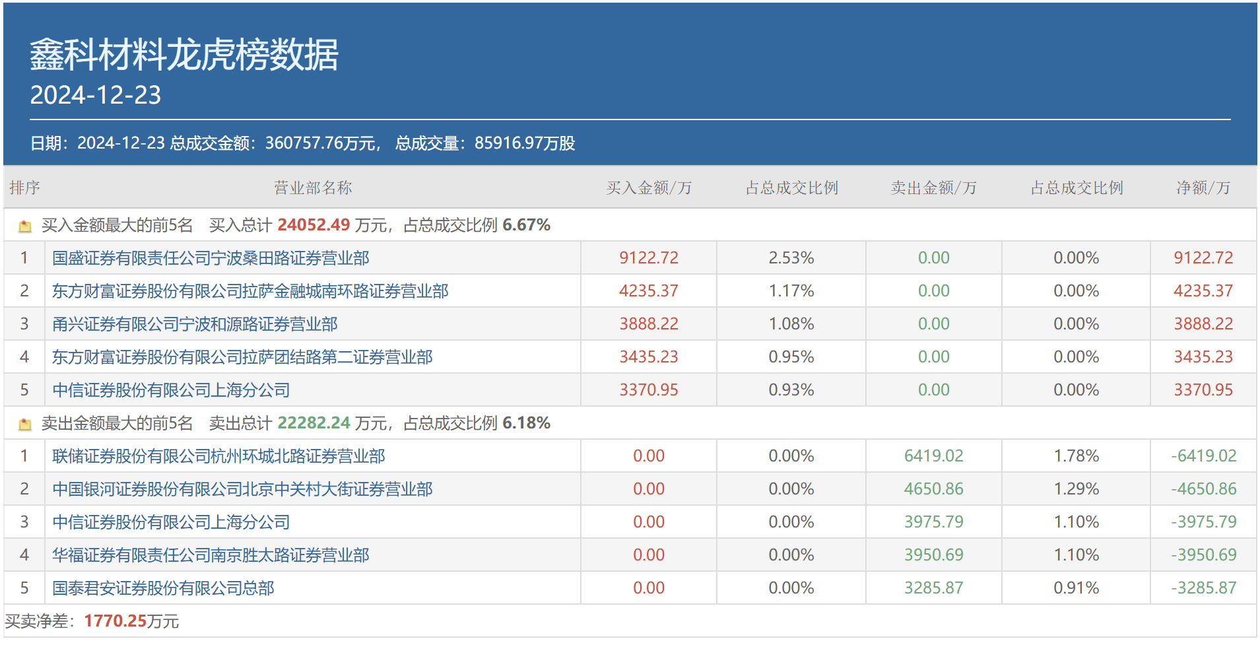Click the note icon beside 卖出金额最大的前5名
1260x645 pixels.
coord(25,423)
